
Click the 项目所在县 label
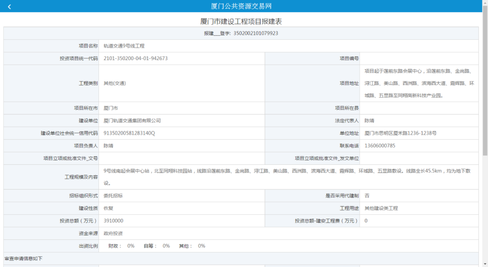click(347, 108)
